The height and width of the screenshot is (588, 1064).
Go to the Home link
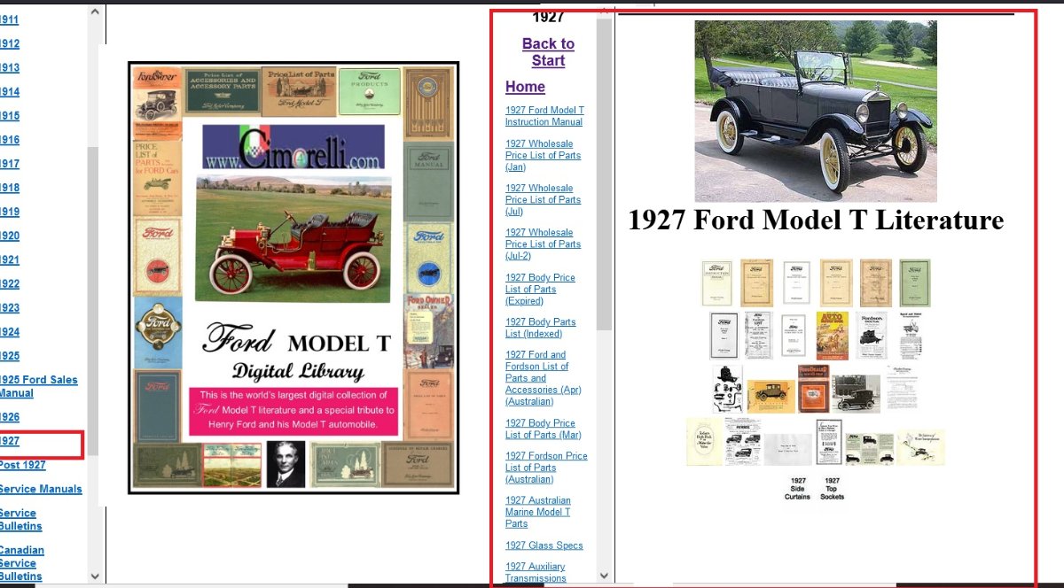click(x=525, y=87)
